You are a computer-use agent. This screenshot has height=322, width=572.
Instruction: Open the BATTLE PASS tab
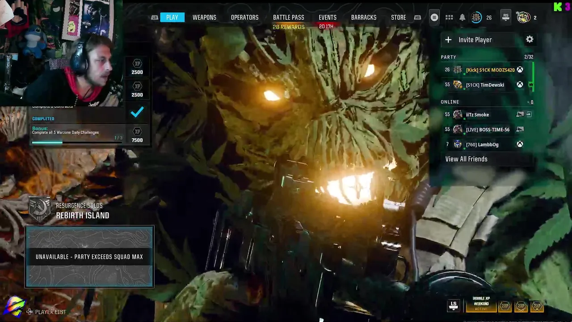[x=289, y=17]
